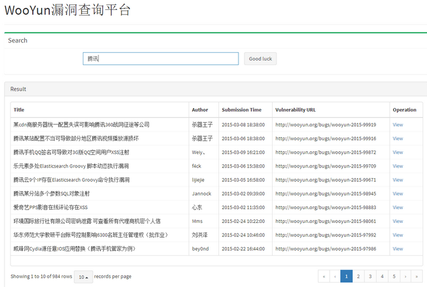Click submission time 2015-03-05 16:58:00

(x=243, y=180)
